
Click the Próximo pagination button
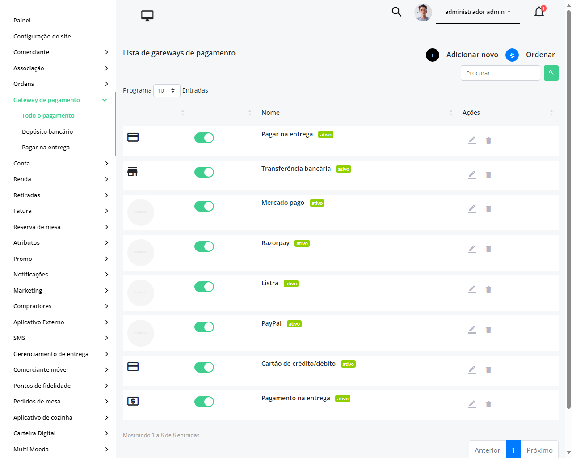pyautogui.click(x=539, y=450)
